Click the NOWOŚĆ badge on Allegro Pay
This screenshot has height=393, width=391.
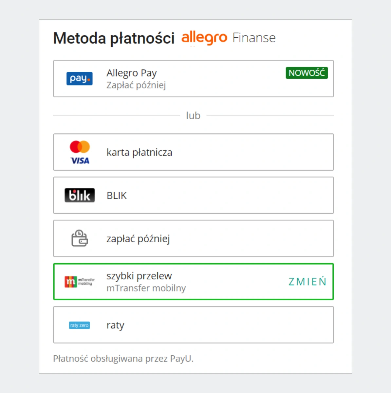tap(306, 73)
